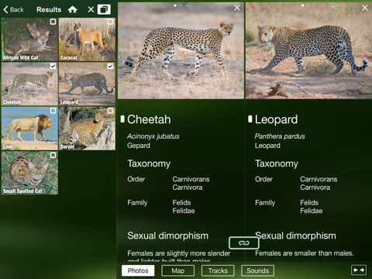Click Leopard's Taxonomy heading

tap(277, 164)
